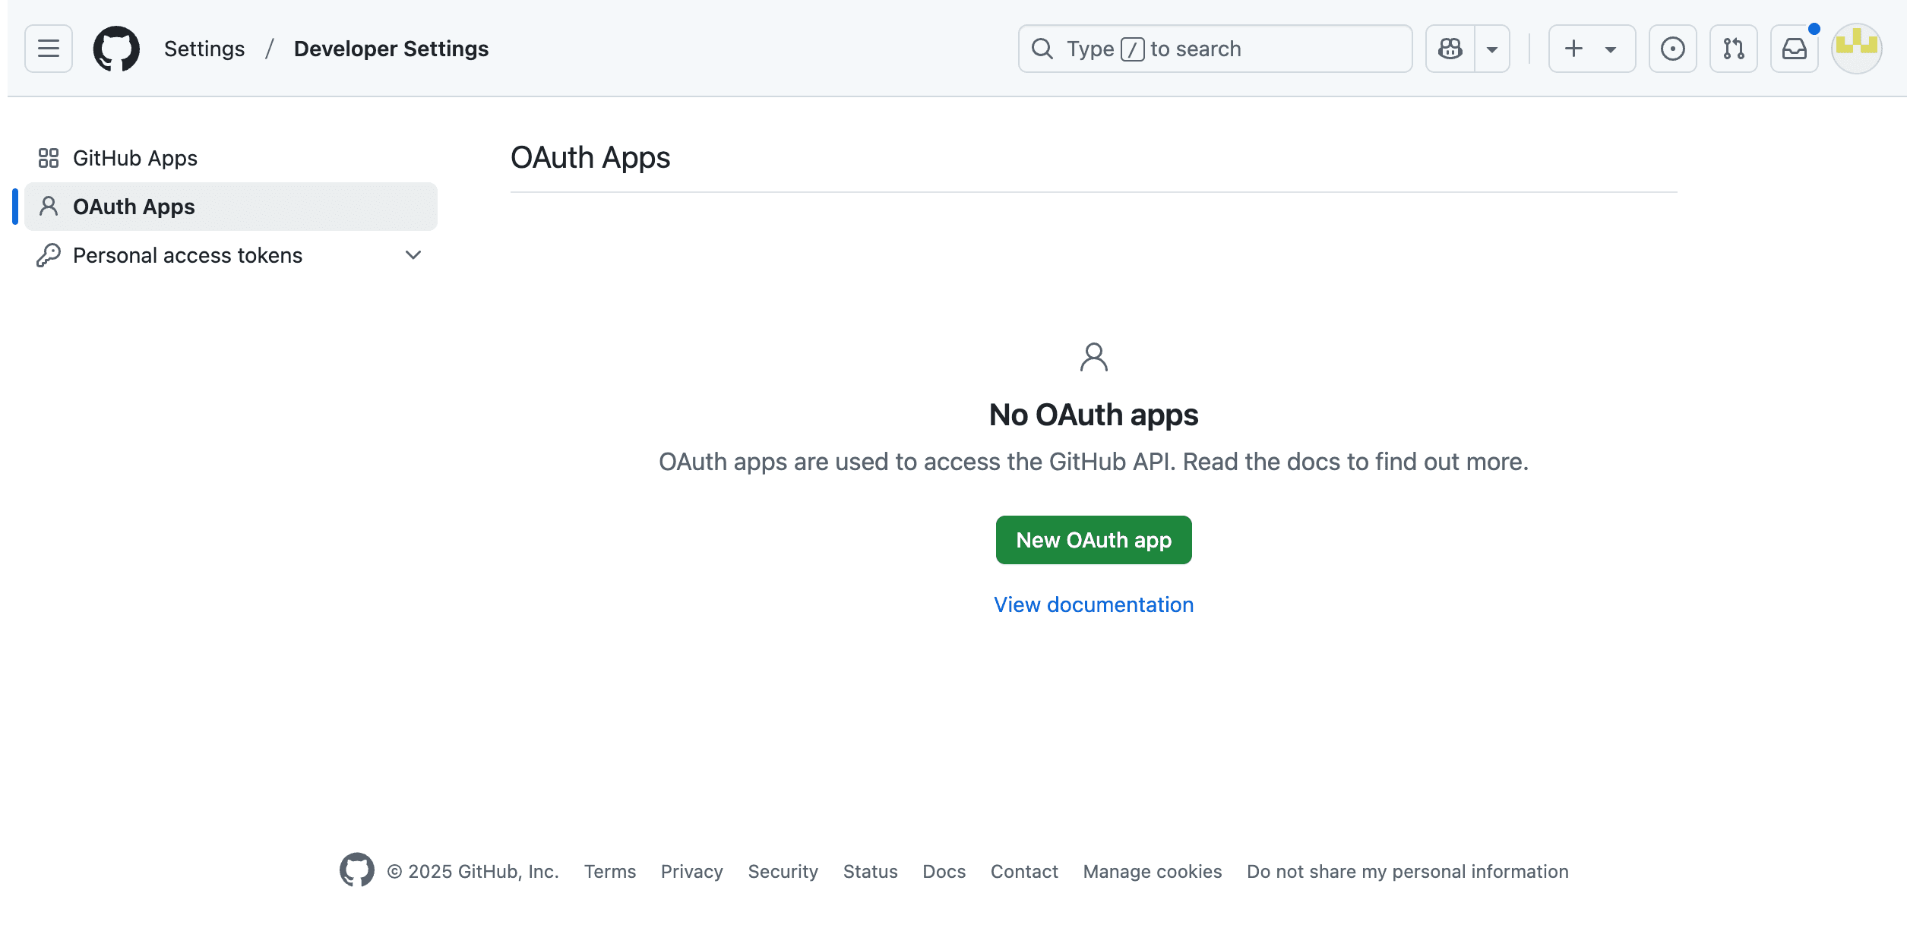Select GitHub Apps in the sidebar

135,158
